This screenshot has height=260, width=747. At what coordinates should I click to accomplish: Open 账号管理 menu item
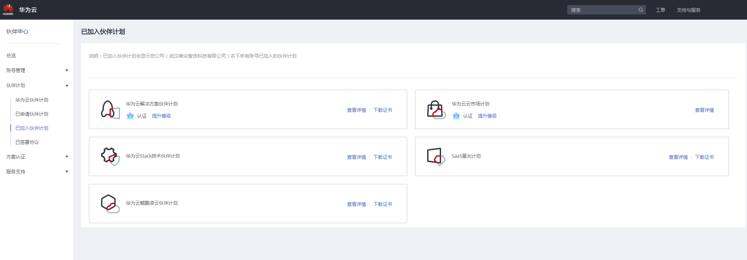16,71
